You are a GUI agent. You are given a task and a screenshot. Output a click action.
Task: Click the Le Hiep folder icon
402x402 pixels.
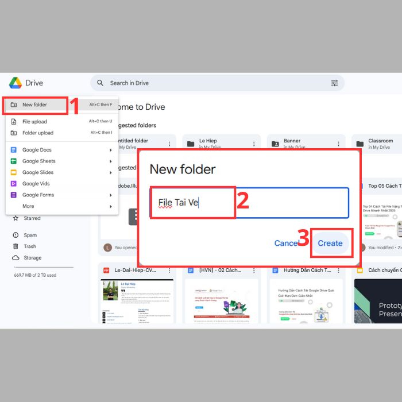pos(191,144)
